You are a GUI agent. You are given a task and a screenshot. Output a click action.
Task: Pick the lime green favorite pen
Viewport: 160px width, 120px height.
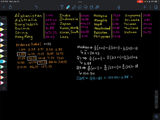[x=3, y=56]
